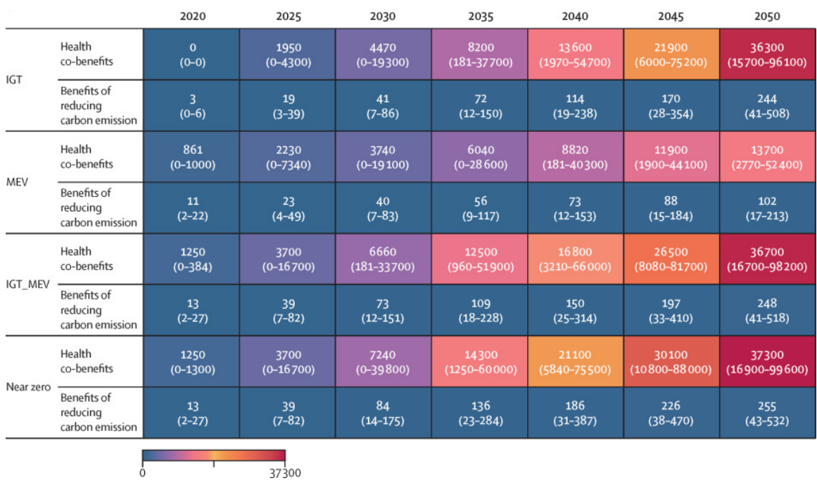The width and height of the screenshot is (817, 502).
Task: Click the Near zero 2045 carbon cell 226
Action: 671,413
